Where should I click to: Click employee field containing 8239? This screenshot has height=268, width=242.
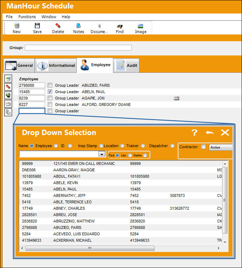[32, 98]
